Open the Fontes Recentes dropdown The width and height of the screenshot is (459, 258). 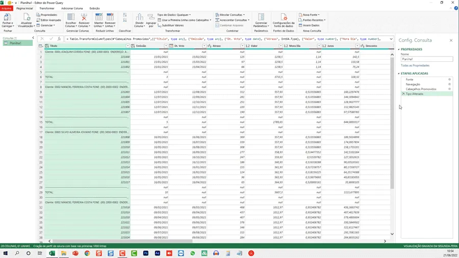click(312, 20)
